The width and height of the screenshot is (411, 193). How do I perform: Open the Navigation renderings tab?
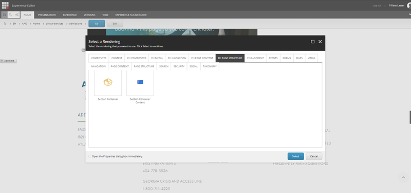tap(98, 66)
